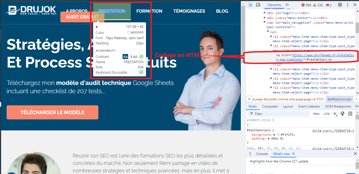Show more DevTools tabs next to Elements
Viewport: 359px width, 174px height.
287,5
